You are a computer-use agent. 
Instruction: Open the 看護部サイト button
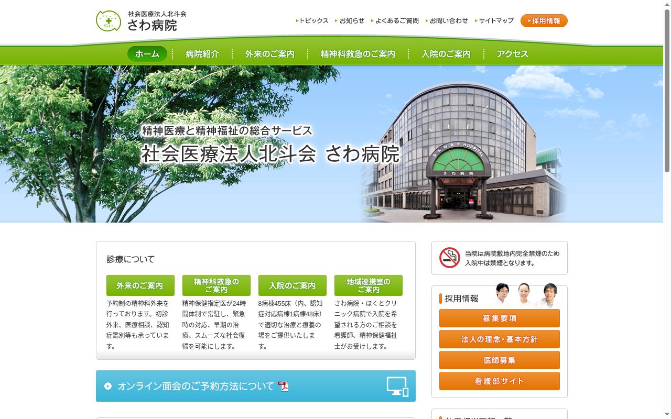click(x=500, y=381)
